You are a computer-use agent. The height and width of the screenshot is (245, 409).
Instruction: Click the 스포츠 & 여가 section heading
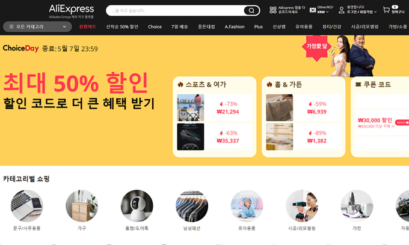[x=206, y=84]
